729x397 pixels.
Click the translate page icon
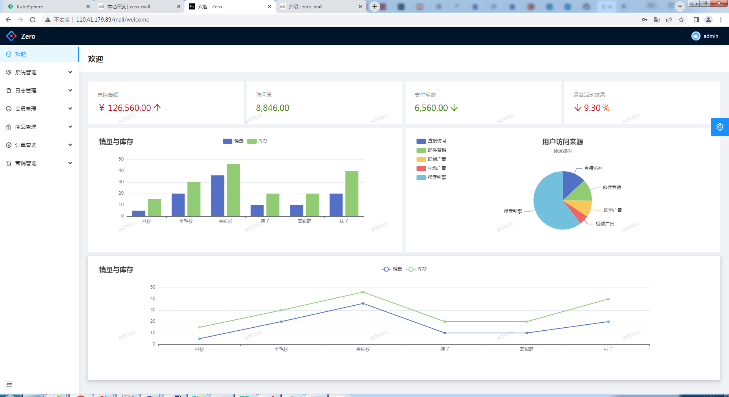pyautogui.click(x=657, y=20)
